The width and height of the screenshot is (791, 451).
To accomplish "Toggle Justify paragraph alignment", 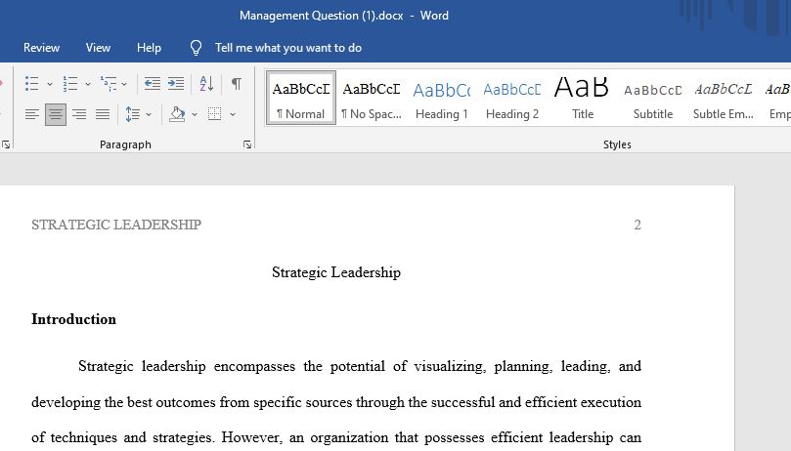I will pyautogui.click(x=103, y=114).
